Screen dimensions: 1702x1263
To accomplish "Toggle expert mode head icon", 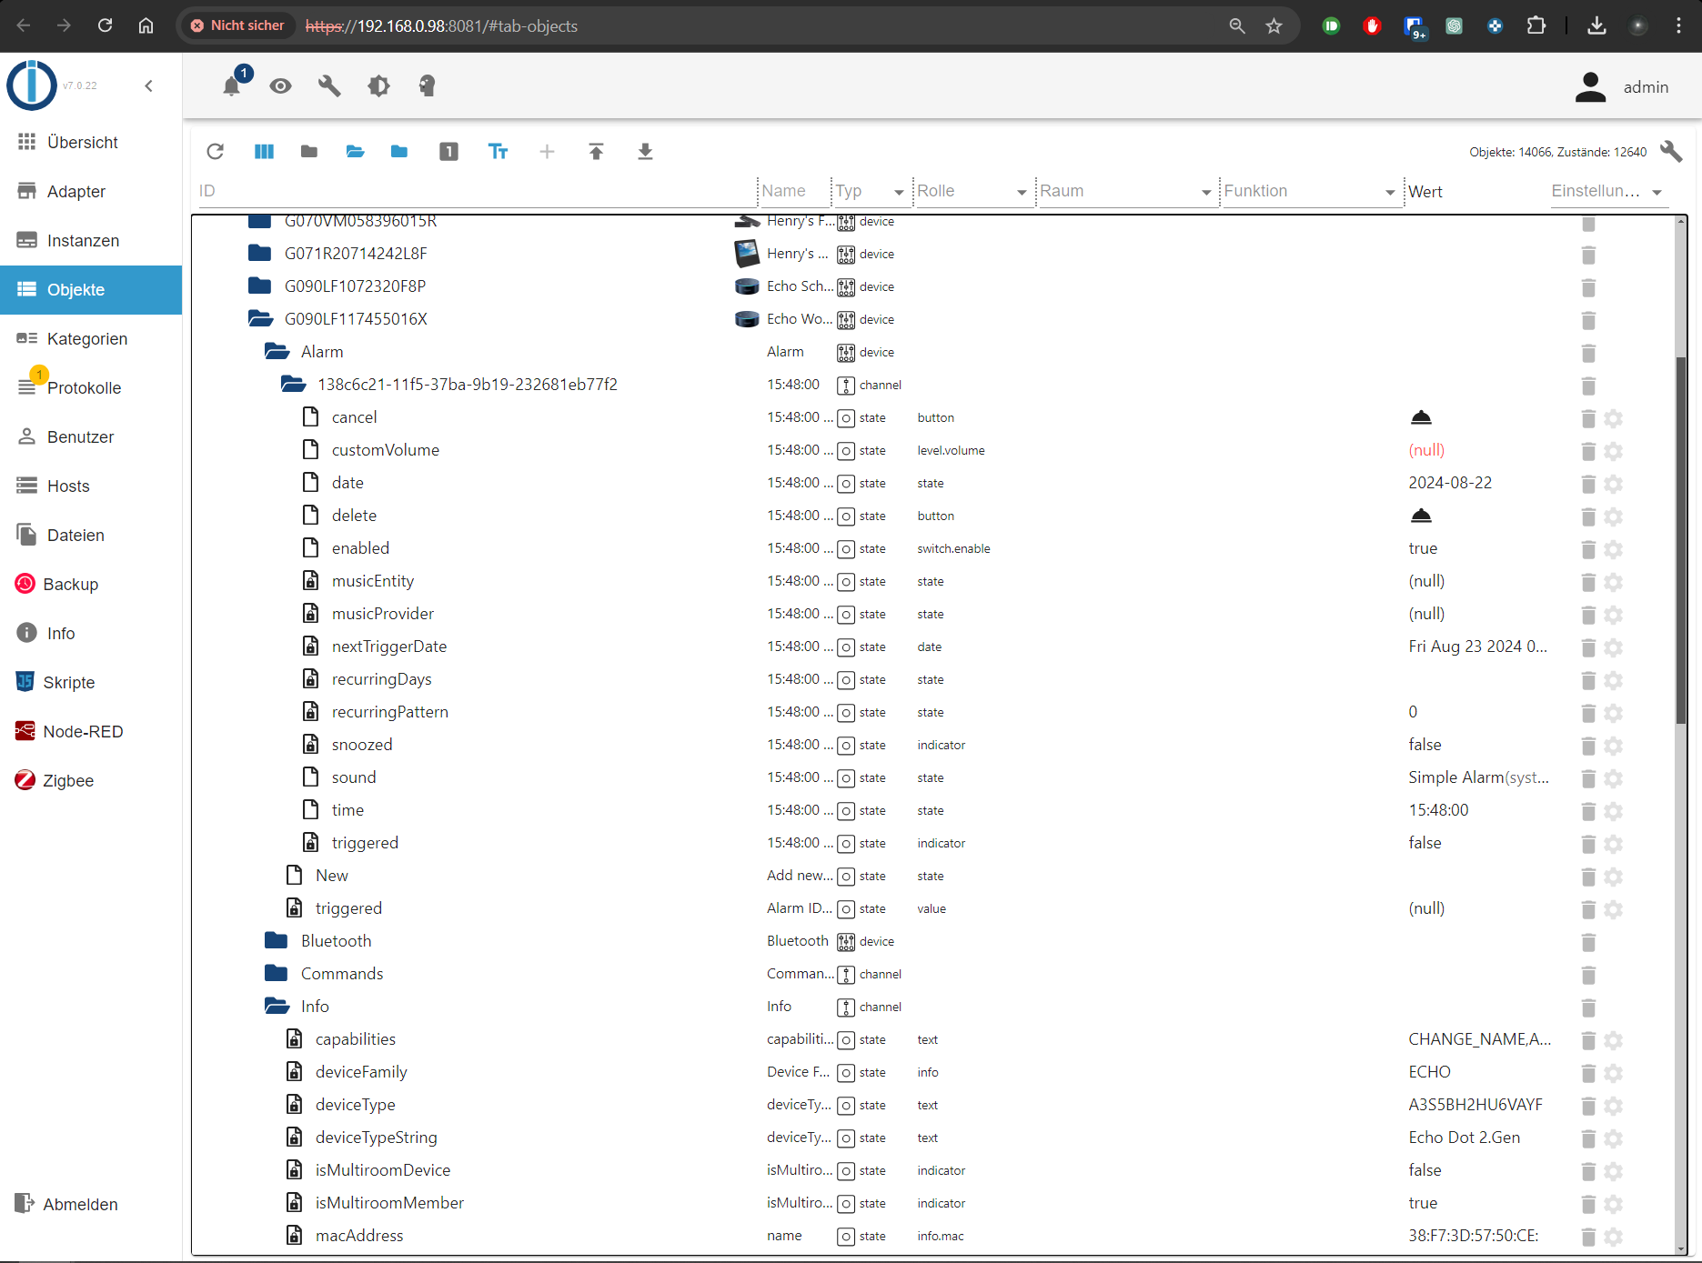I will pyautogui.click(x=427, y=85).
